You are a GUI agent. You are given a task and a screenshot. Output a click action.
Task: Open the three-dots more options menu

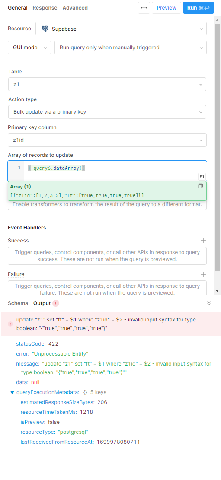pyautogui.click(x=144, y=8)
